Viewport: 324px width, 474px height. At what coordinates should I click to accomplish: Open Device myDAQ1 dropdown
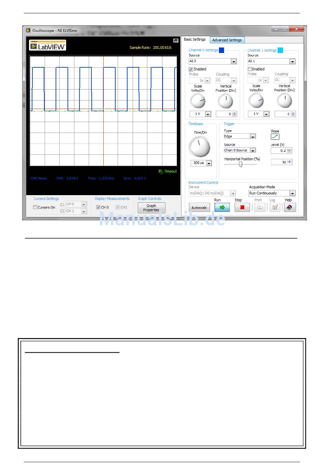pyautogui.click(x=233, y=193)
